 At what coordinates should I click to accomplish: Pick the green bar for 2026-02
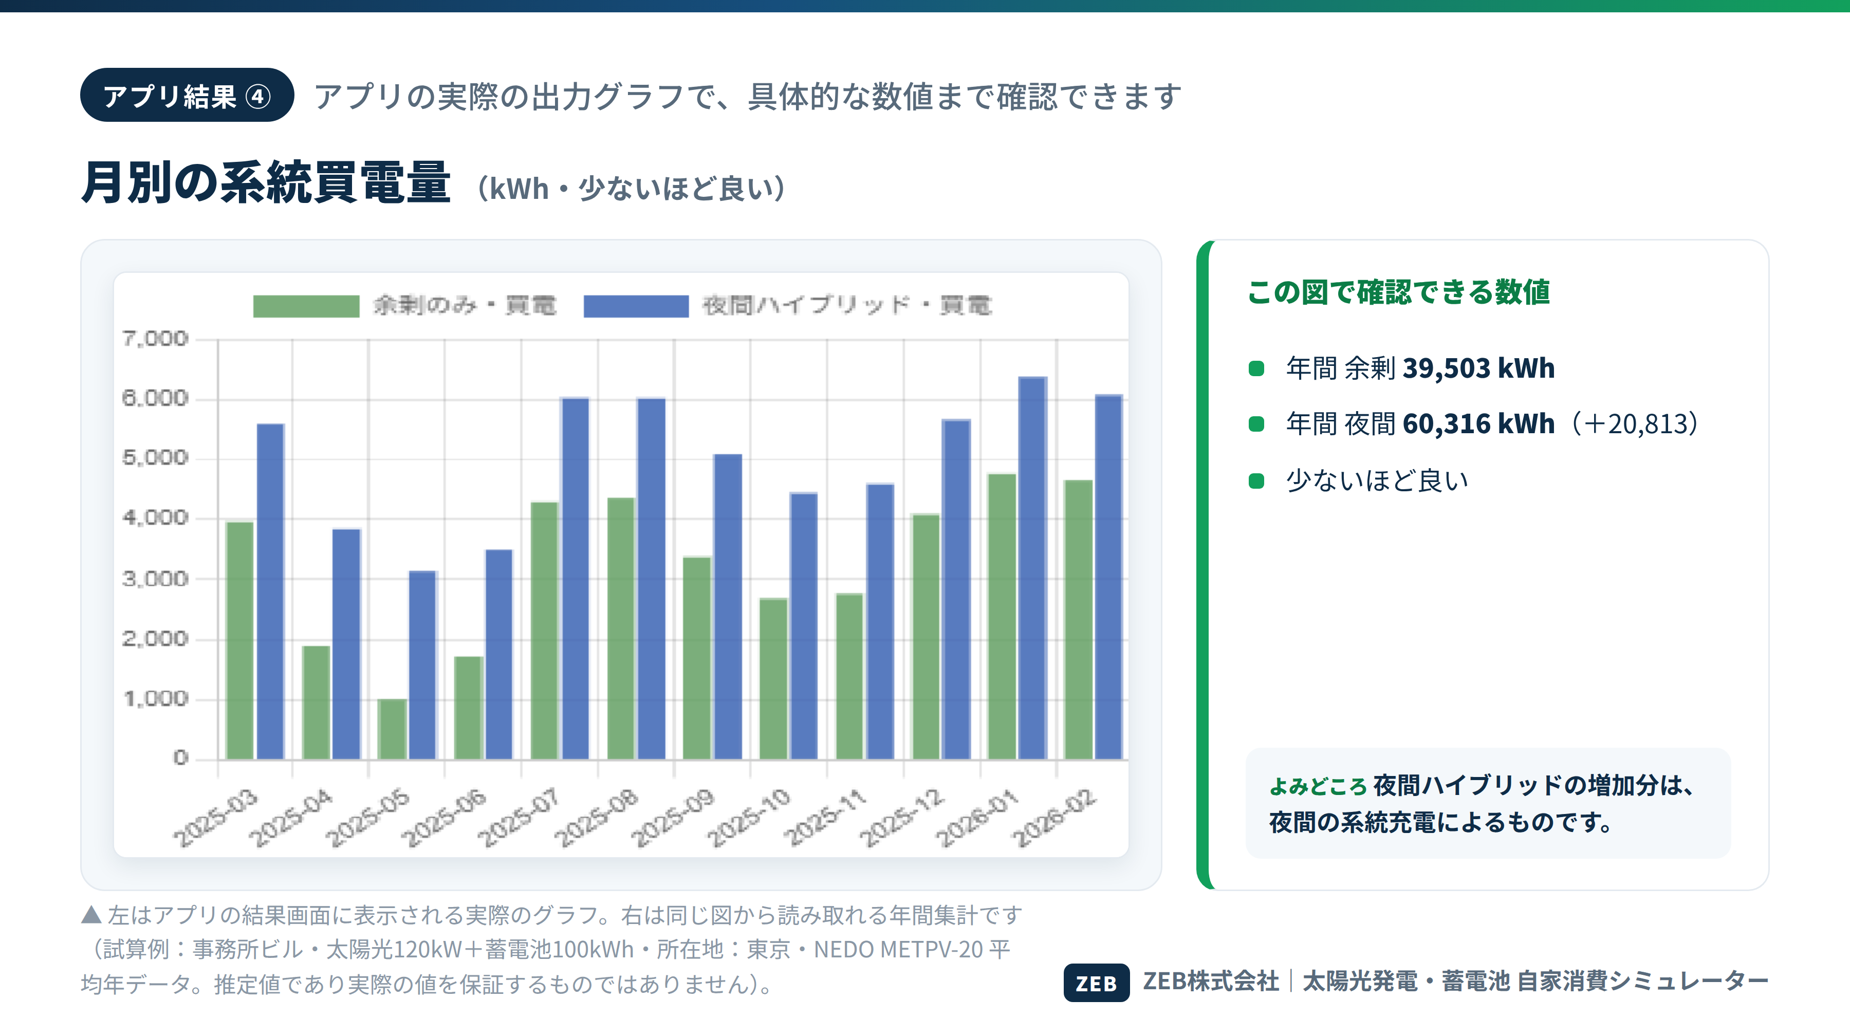[x=1079, y=620]
